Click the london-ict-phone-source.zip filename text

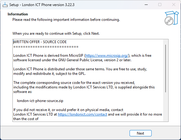click(x=40, y=101)
